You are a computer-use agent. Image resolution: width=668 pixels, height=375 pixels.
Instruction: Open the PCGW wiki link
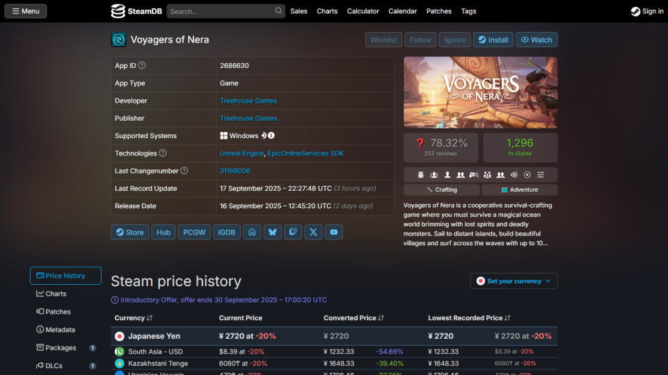point(194,232)
